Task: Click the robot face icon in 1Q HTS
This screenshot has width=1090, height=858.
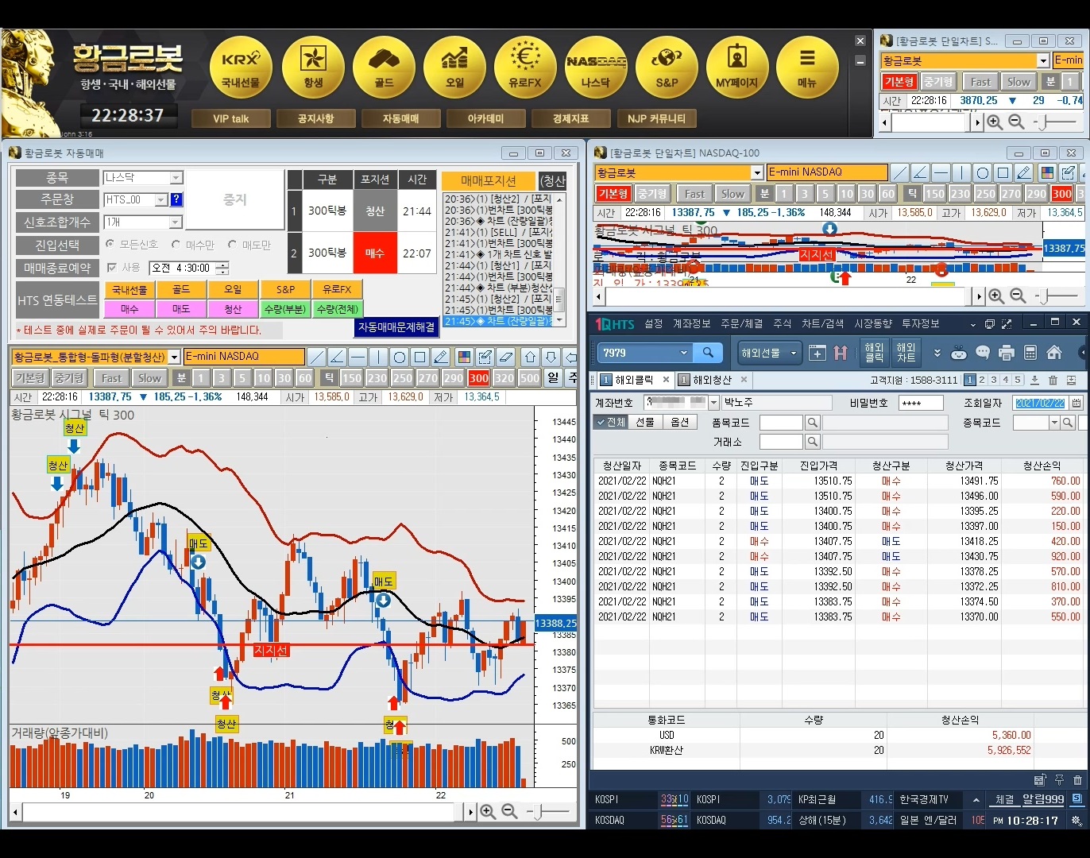Action: [959, 352]
